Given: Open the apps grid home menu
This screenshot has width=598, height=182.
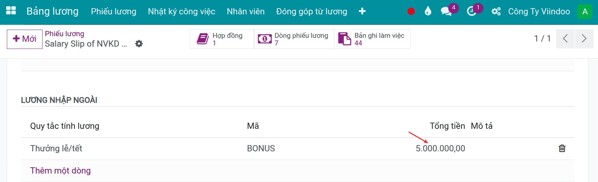Looking at the screenshot, I should pyautogui.click(x=11, y=11).
